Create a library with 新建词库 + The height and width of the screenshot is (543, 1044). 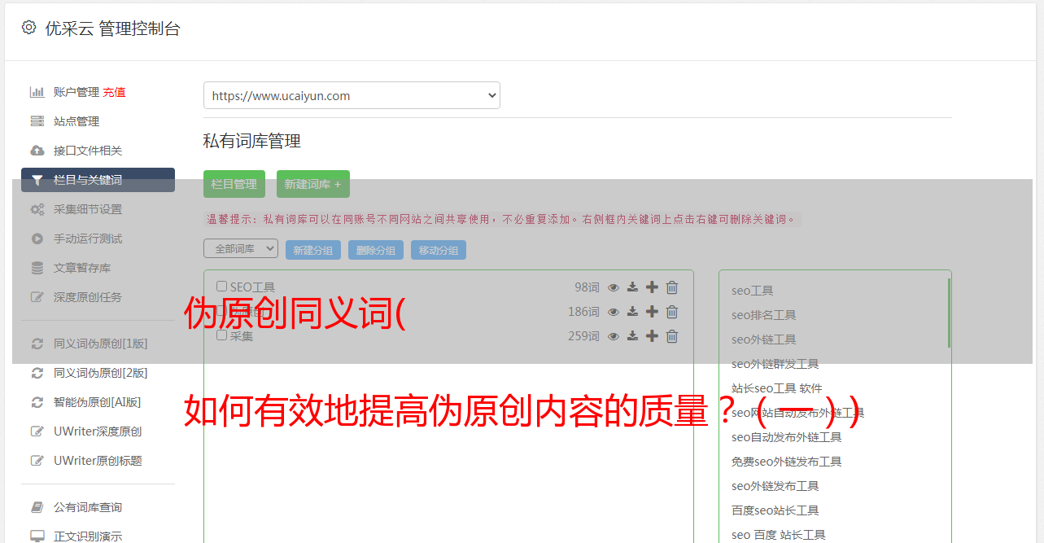(313, 184)
